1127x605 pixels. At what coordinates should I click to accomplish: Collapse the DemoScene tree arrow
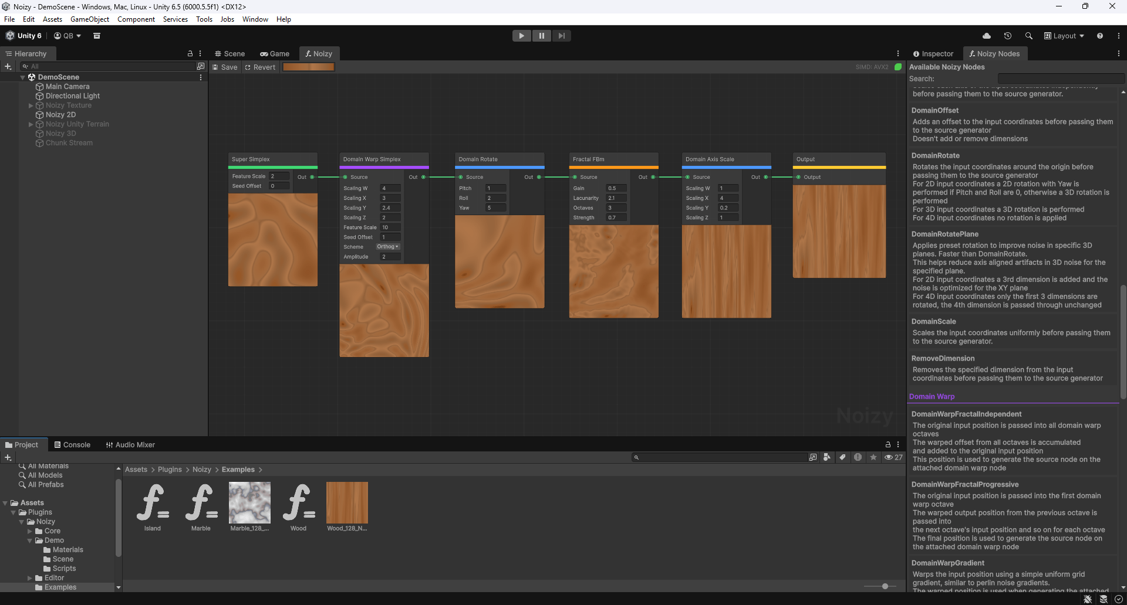click(x=23, y=77)
